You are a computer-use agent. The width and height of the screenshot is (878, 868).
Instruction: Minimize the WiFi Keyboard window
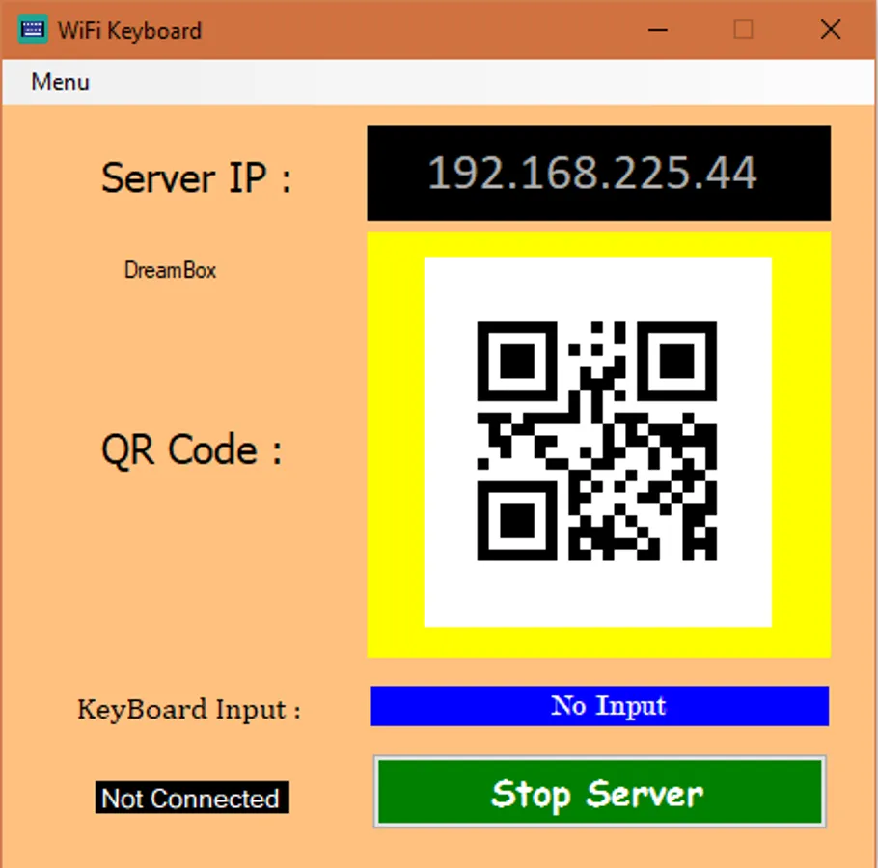(658, 30)
